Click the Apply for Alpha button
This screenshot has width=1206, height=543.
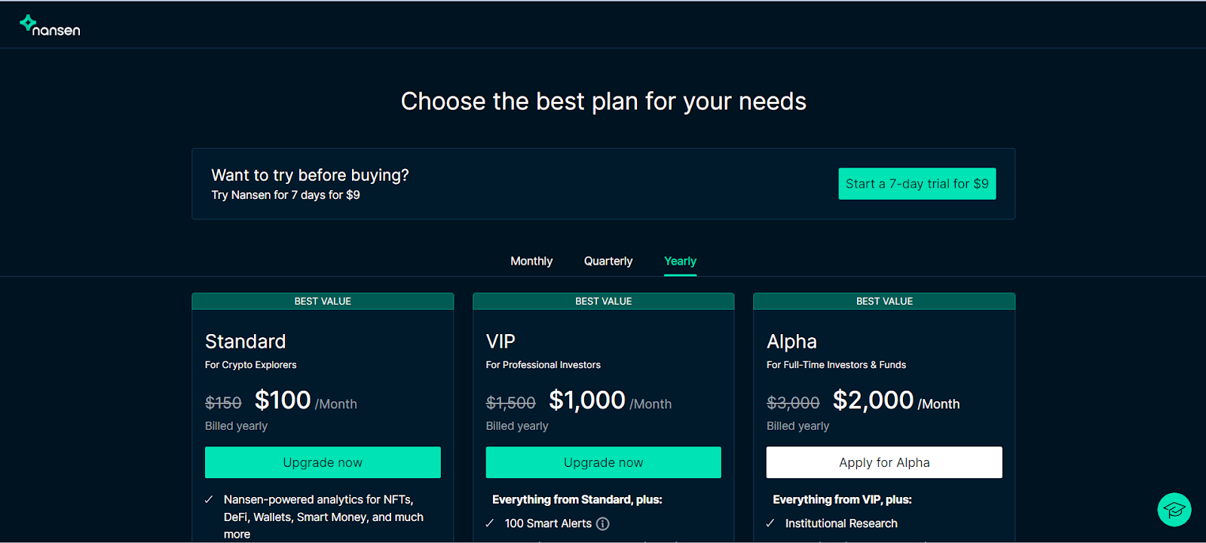[884, 462]
